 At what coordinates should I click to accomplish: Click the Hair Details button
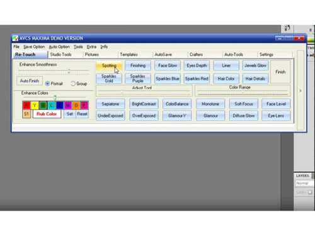(x=255, y=79)
